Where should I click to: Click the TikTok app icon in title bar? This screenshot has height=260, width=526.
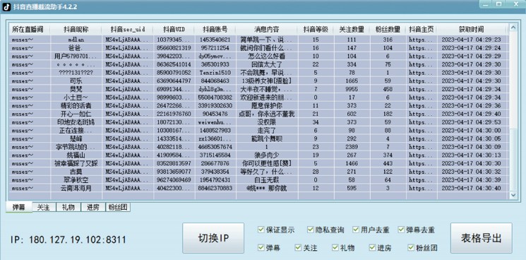[x=6, y=6]
